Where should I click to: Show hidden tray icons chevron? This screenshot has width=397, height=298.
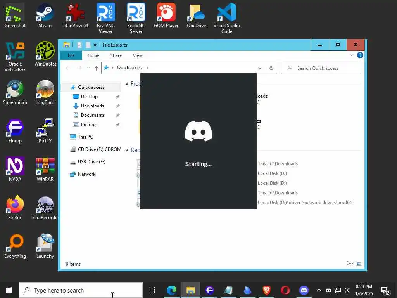[x=319, y=290]
